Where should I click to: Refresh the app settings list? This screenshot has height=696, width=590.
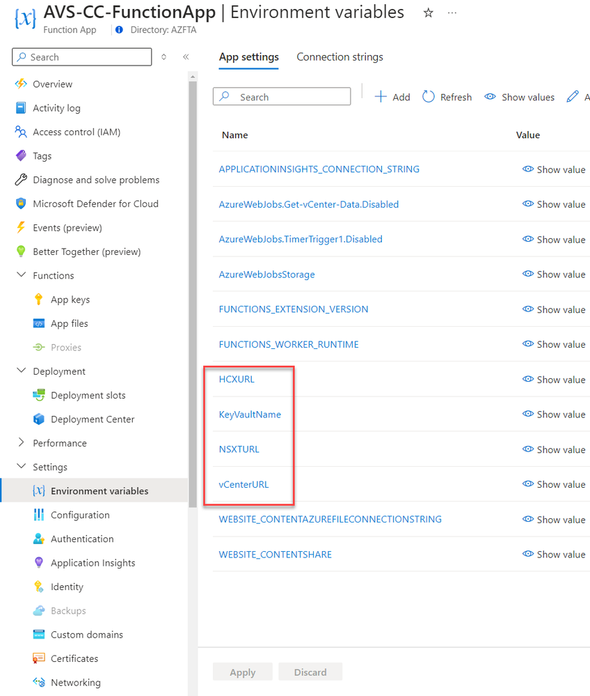pyautogui.click(x=447, y=97)
